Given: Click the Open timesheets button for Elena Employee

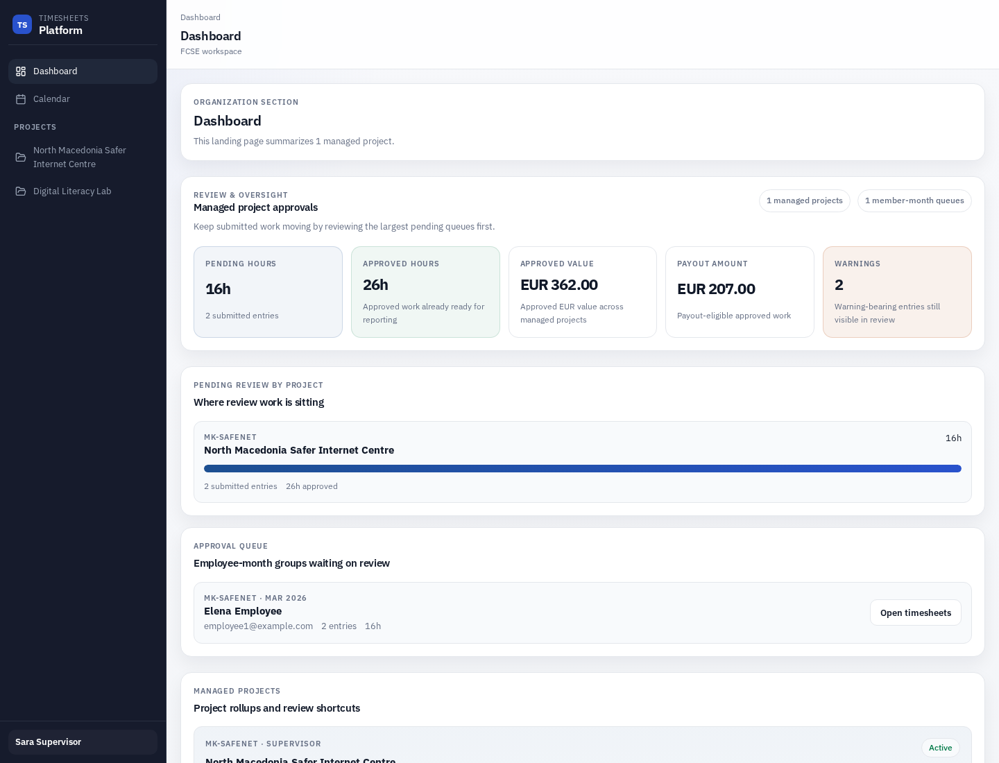Looking at the screenshot, I should 915,612.
